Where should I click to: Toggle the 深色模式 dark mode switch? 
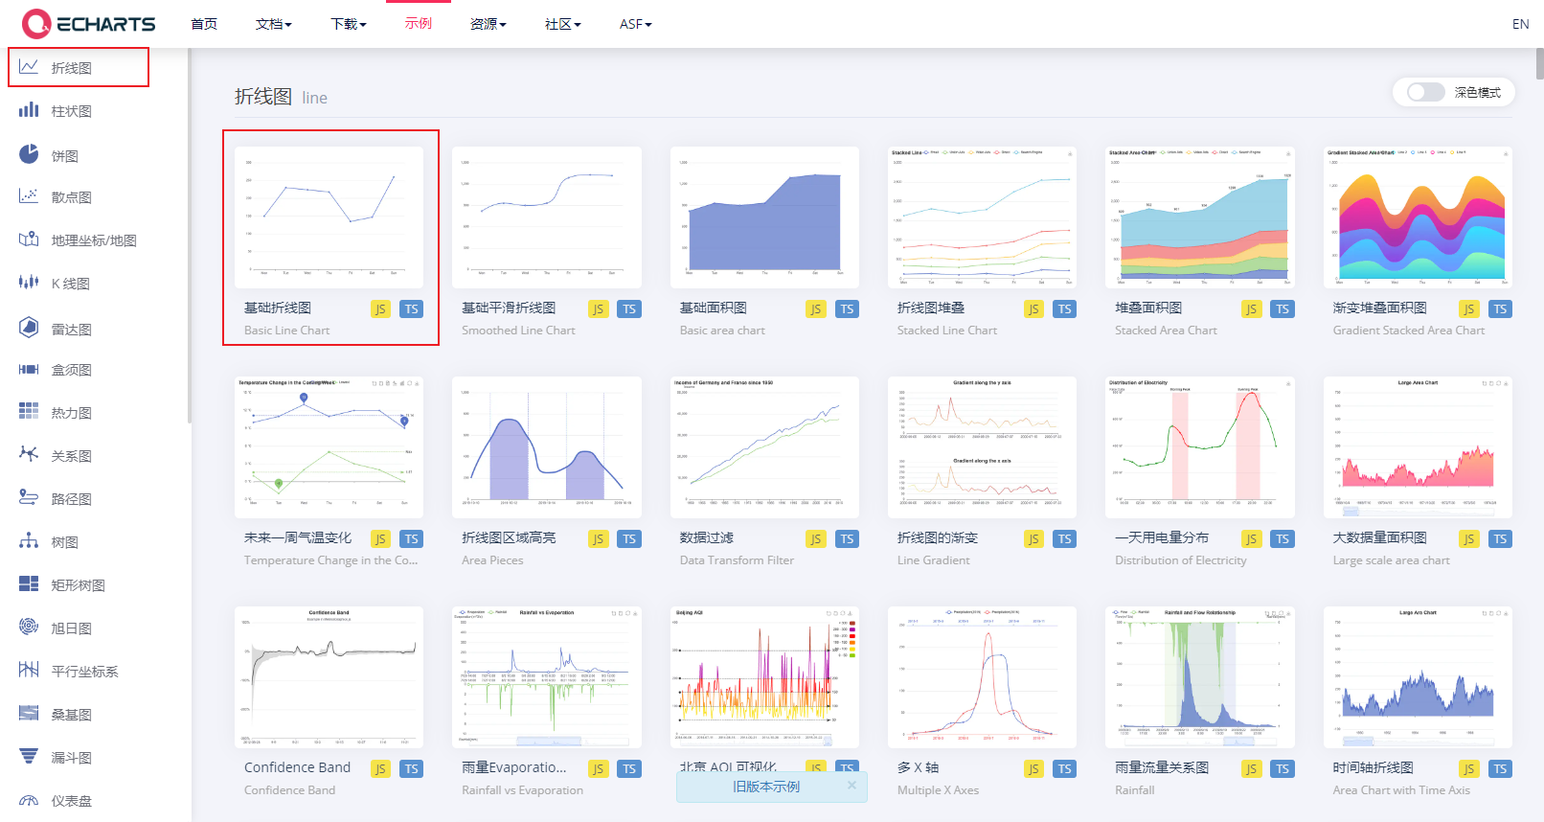click(1425, 92)
